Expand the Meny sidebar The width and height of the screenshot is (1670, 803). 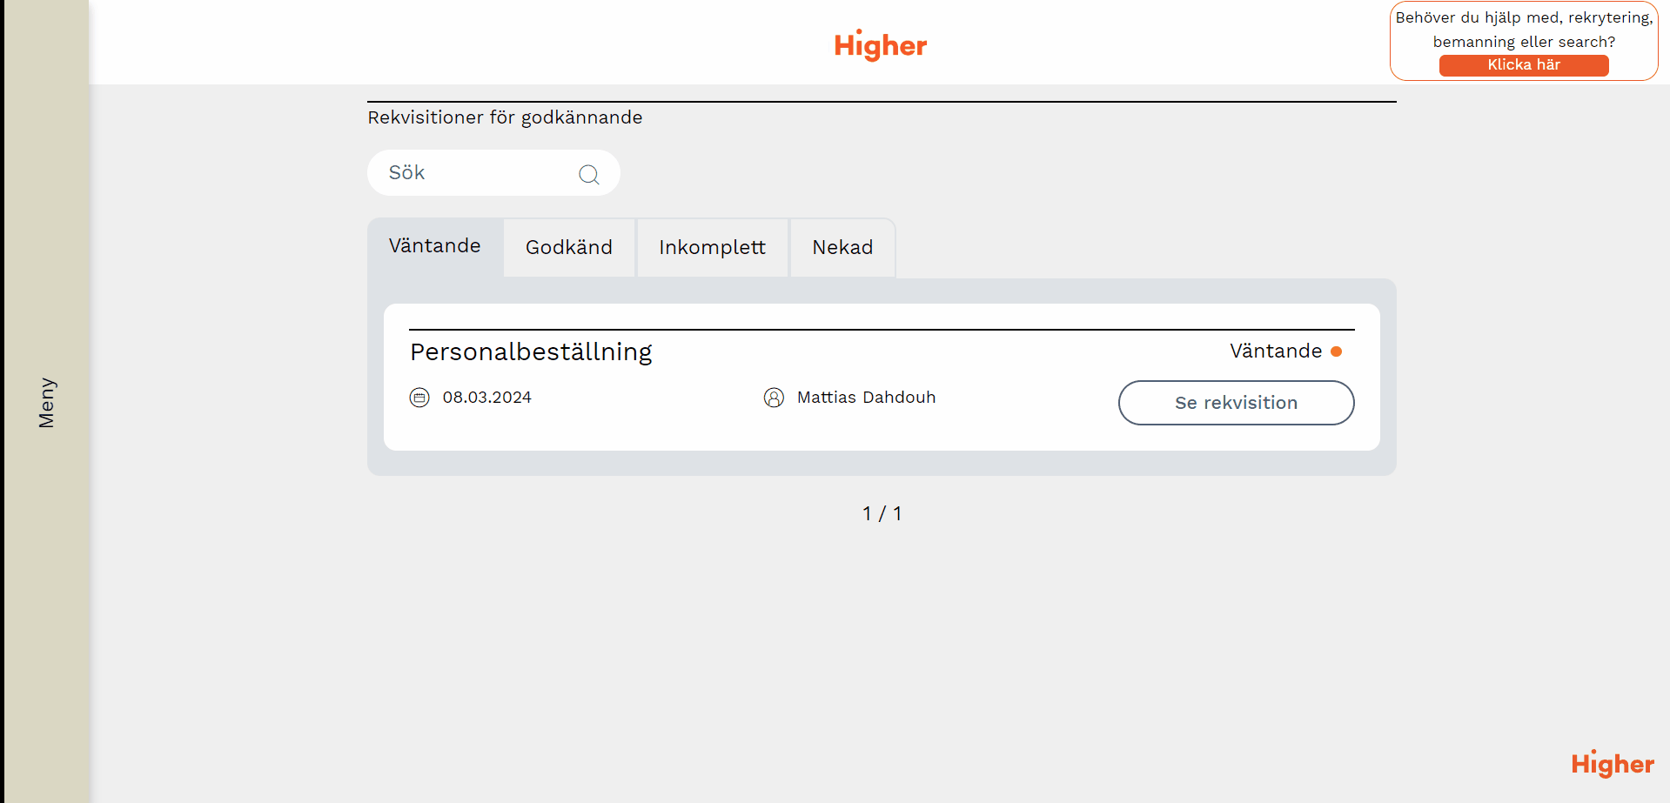click(x=46, y=402)
